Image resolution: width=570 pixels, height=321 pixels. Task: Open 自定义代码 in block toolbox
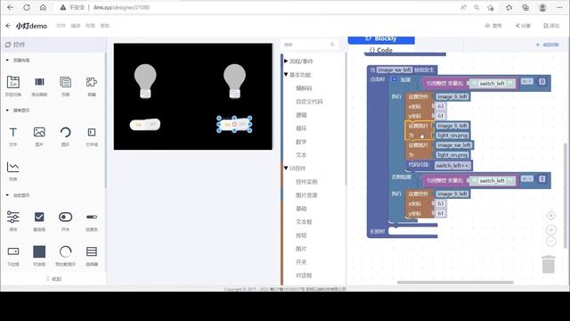pos(309,102)
